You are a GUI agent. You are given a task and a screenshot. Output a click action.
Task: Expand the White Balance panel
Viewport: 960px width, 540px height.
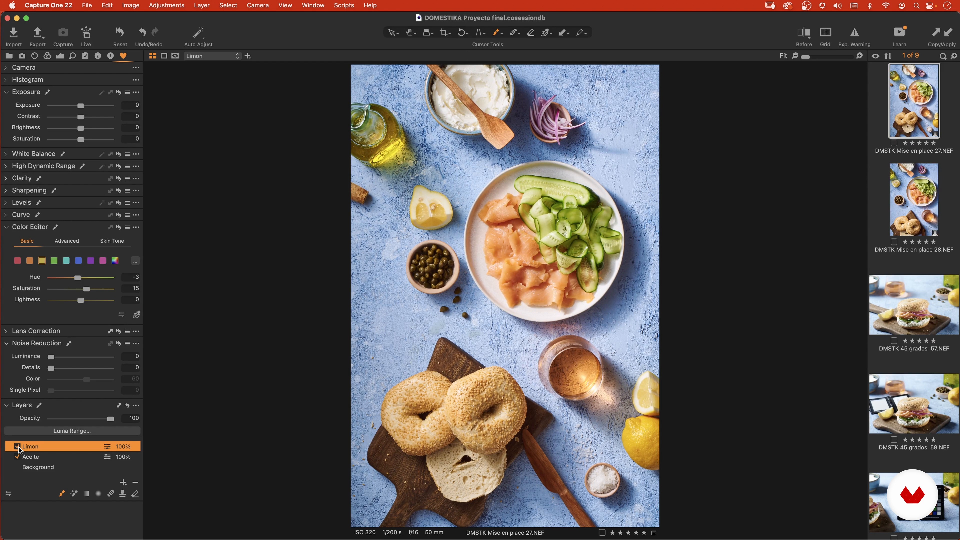coord(5,154)
